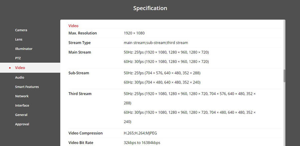Click the Sub-Stream row label
The width and height of the screenshot is (300, 146).
pos(79,73)
